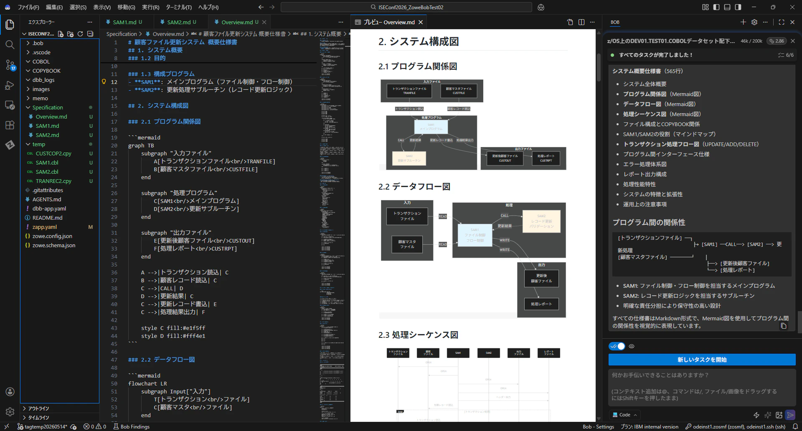This screenshot has height=431, width=802.
Task: Expand the 6/6 task checklist
Action: click(x=786, y=55)
